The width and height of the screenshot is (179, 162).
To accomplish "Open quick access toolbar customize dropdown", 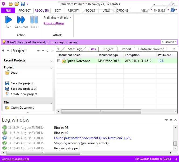I will [27, 4].
